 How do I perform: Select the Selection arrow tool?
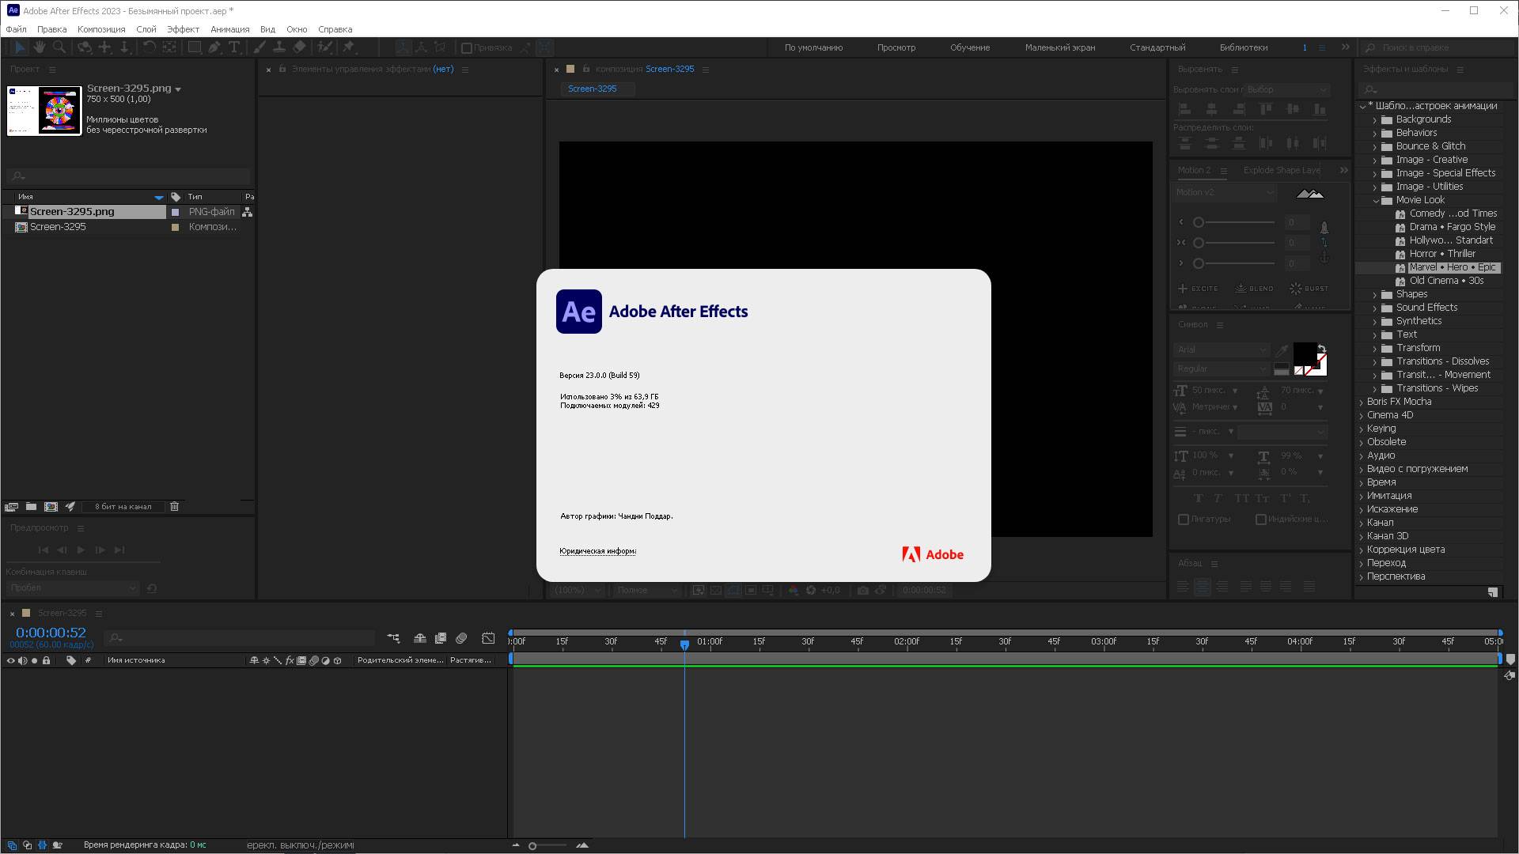coord(20,47)
